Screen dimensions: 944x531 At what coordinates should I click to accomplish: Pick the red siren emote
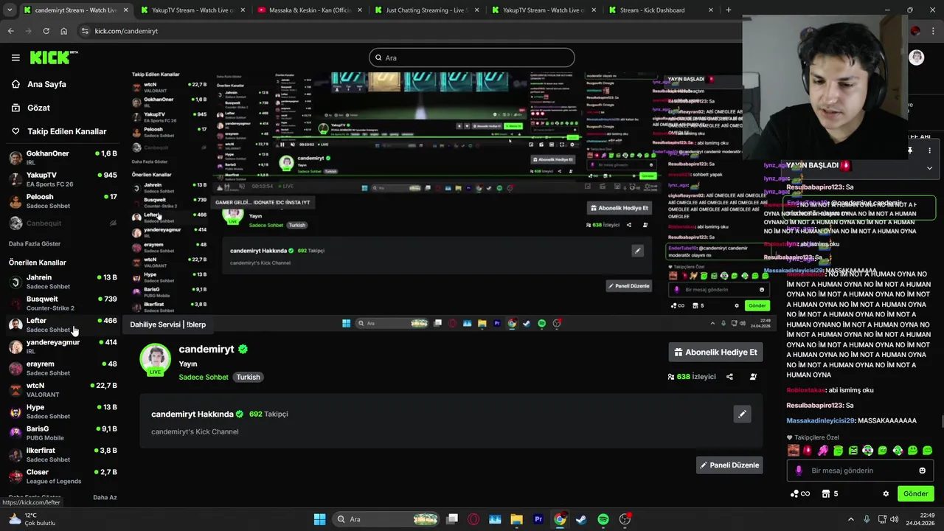(x=808, y=450)
